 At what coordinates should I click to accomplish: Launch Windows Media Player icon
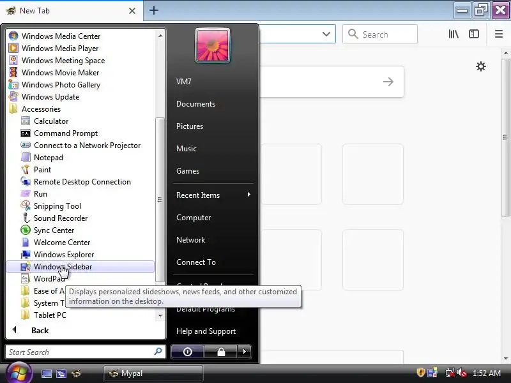pos(13,49)
